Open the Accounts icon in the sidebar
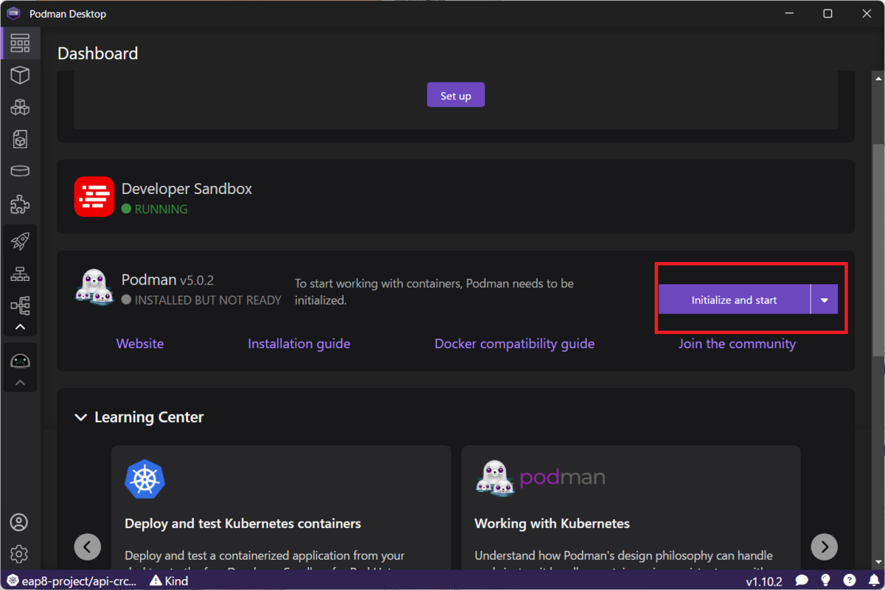885x590 pixels. (19, 522)
